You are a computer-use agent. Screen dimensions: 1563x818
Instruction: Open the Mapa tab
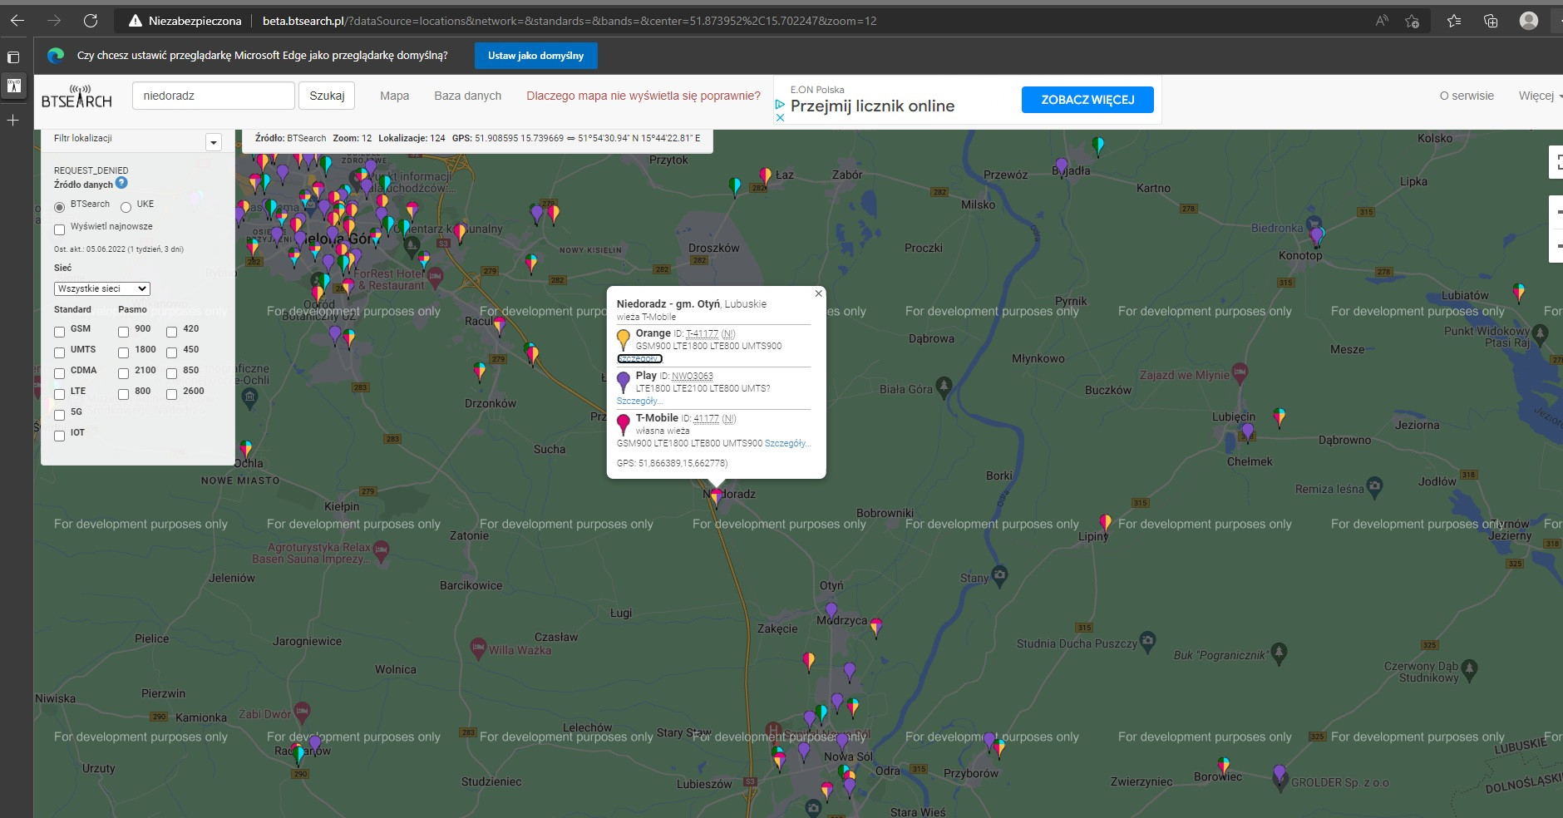point(394,96)
